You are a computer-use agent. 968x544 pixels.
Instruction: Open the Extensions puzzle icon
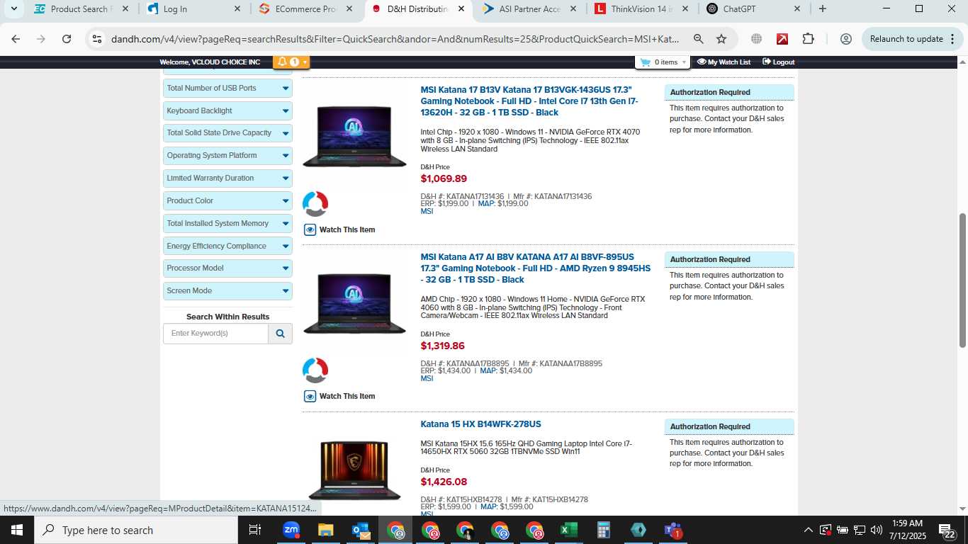point(809,39)
